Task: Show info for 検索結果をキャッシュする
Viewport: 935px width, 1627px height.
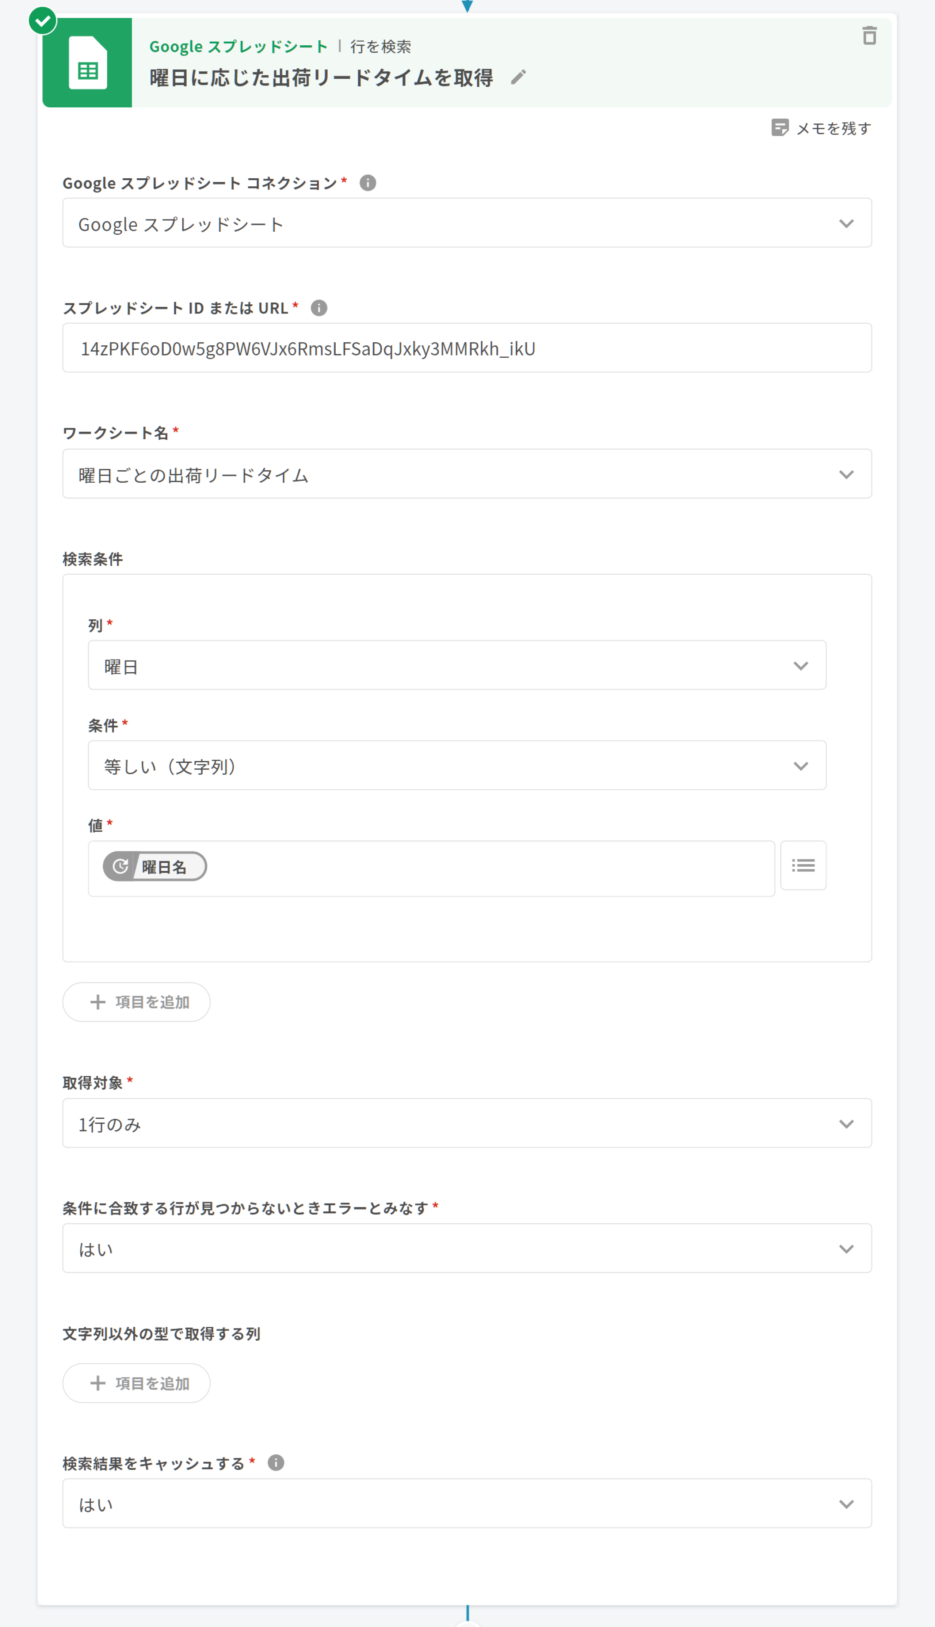Action: (x=275, y=1463)
